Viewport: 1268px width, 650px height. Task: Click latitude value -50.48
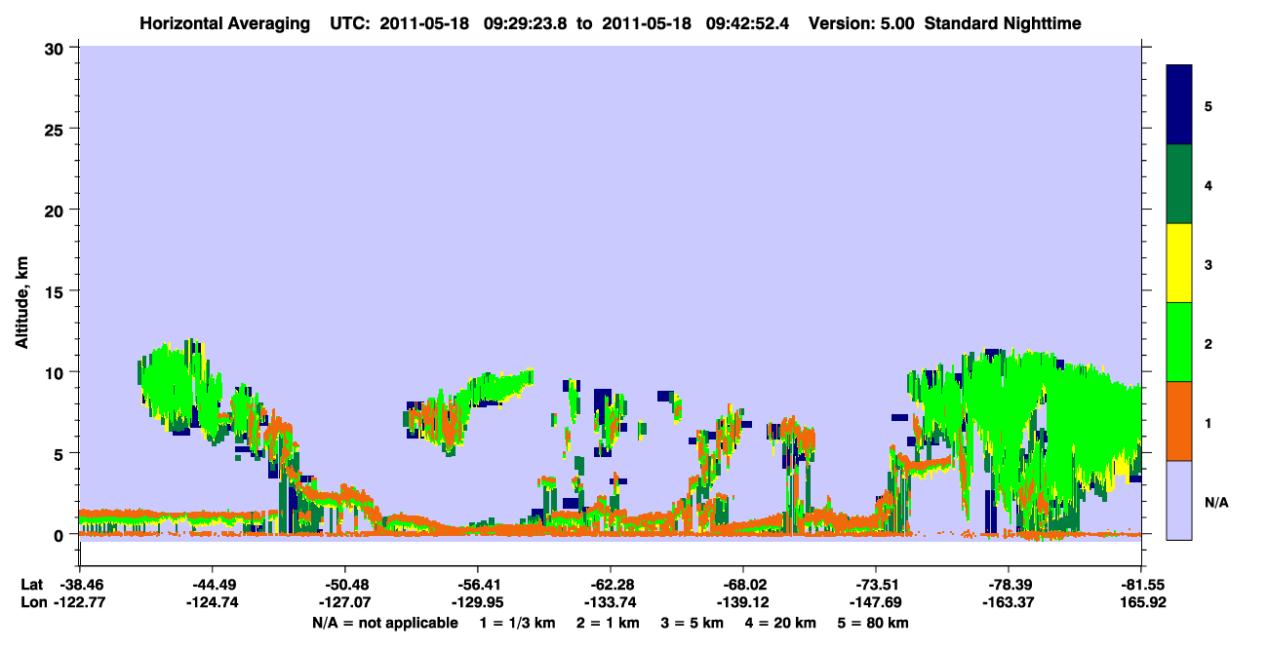coord(344,585)
